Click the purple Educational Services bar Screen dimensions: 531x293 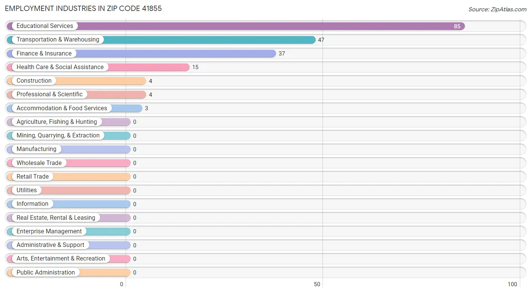236,26
